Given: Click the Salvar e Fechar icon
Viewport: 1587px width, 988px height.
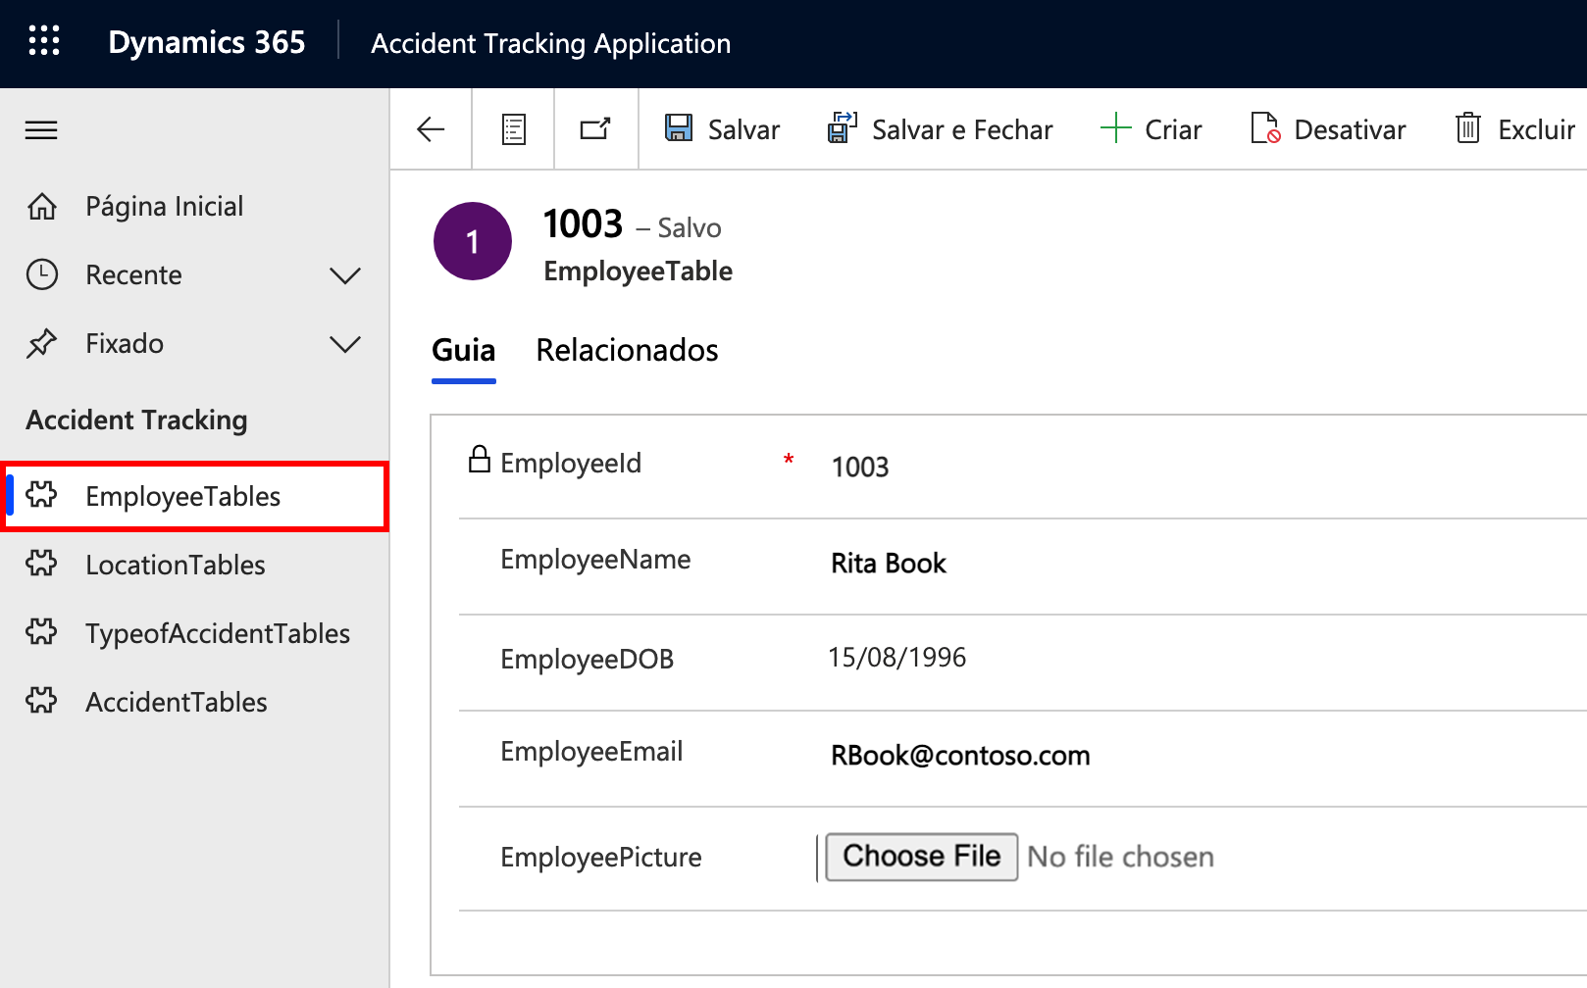Looking at the screenshot, I should 843,128.
